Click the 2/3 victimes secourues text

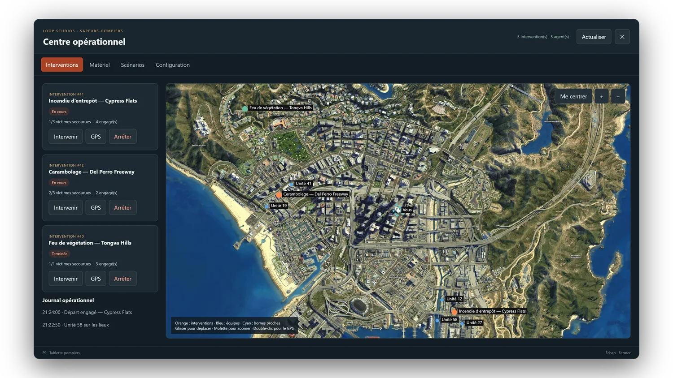[70, 193]
